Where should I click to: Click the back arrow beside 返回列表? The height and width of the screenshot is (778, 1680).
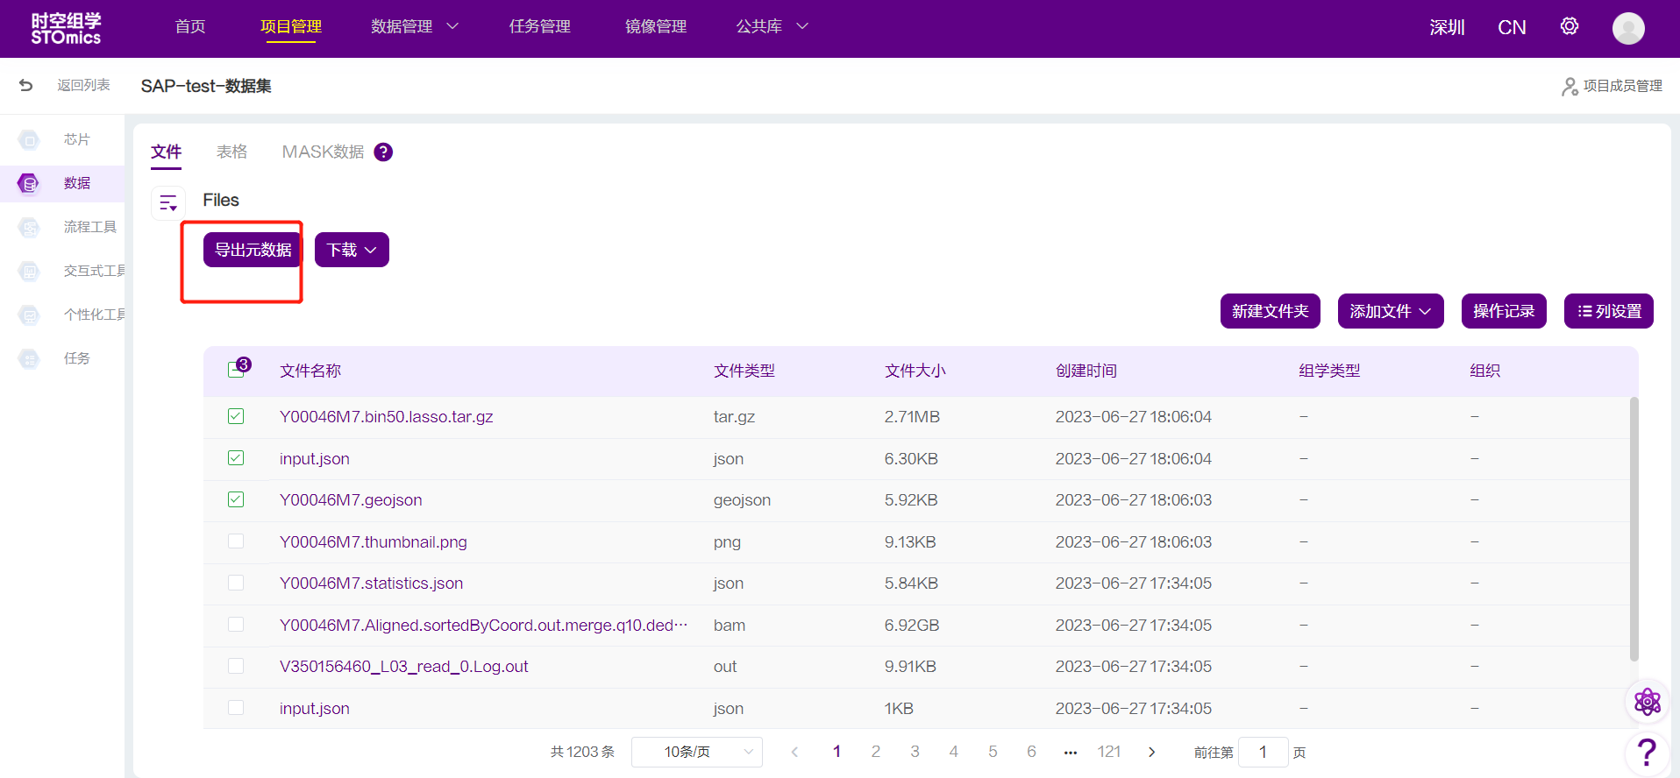(26, 85)
